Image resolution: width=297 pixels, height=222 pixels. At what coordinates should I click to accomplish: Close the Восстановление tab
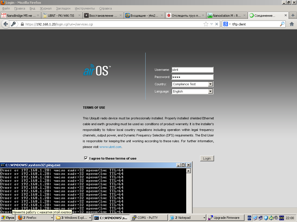point(121,16)
